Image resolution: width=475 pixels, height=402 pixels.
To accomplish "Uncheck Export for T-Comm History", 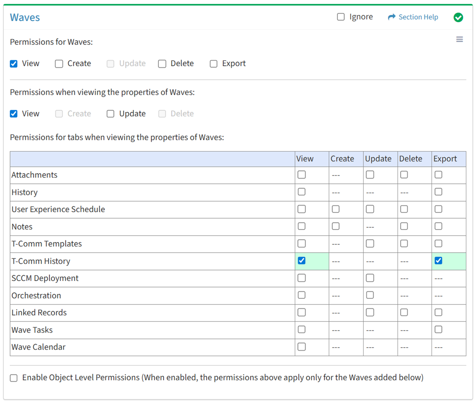I will pos(438,261).
